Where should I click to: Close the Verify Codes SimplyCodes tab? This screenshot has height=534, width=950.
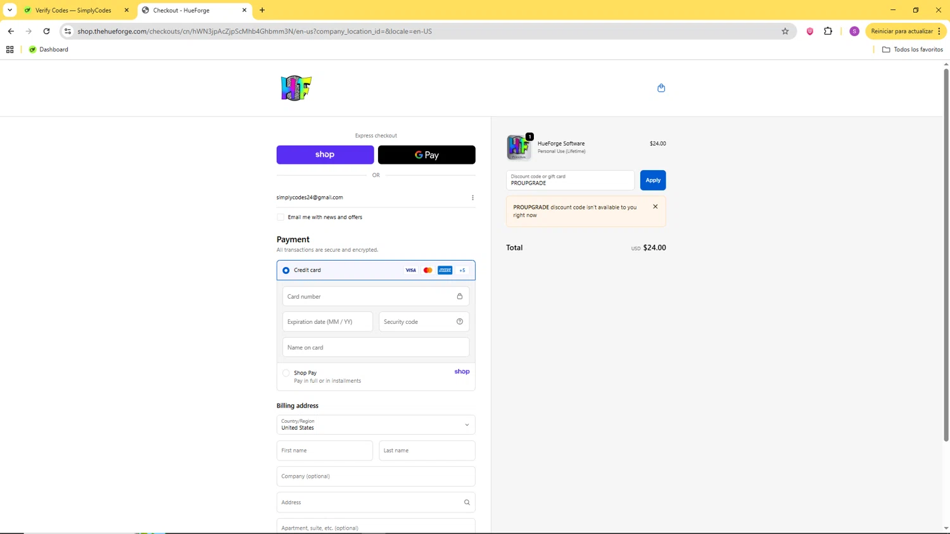point(127,10)
